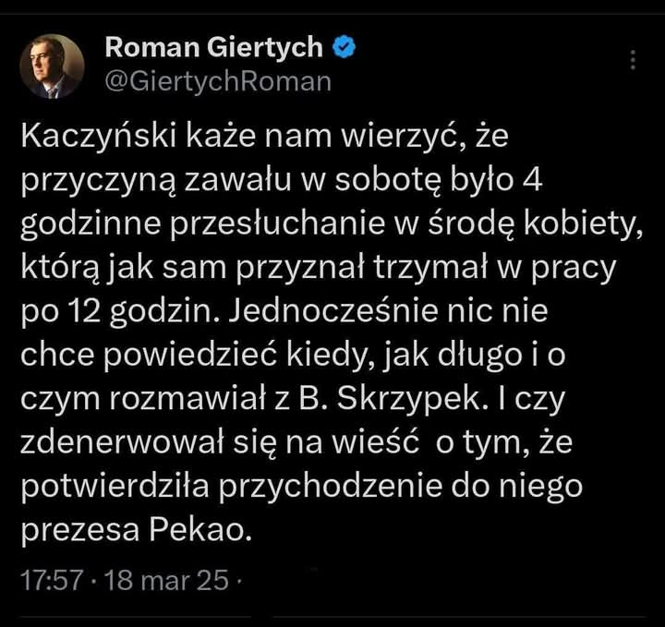Click the word "Jednocześnie" in the tweet
The image size is (665, 627).
(327, 312)
